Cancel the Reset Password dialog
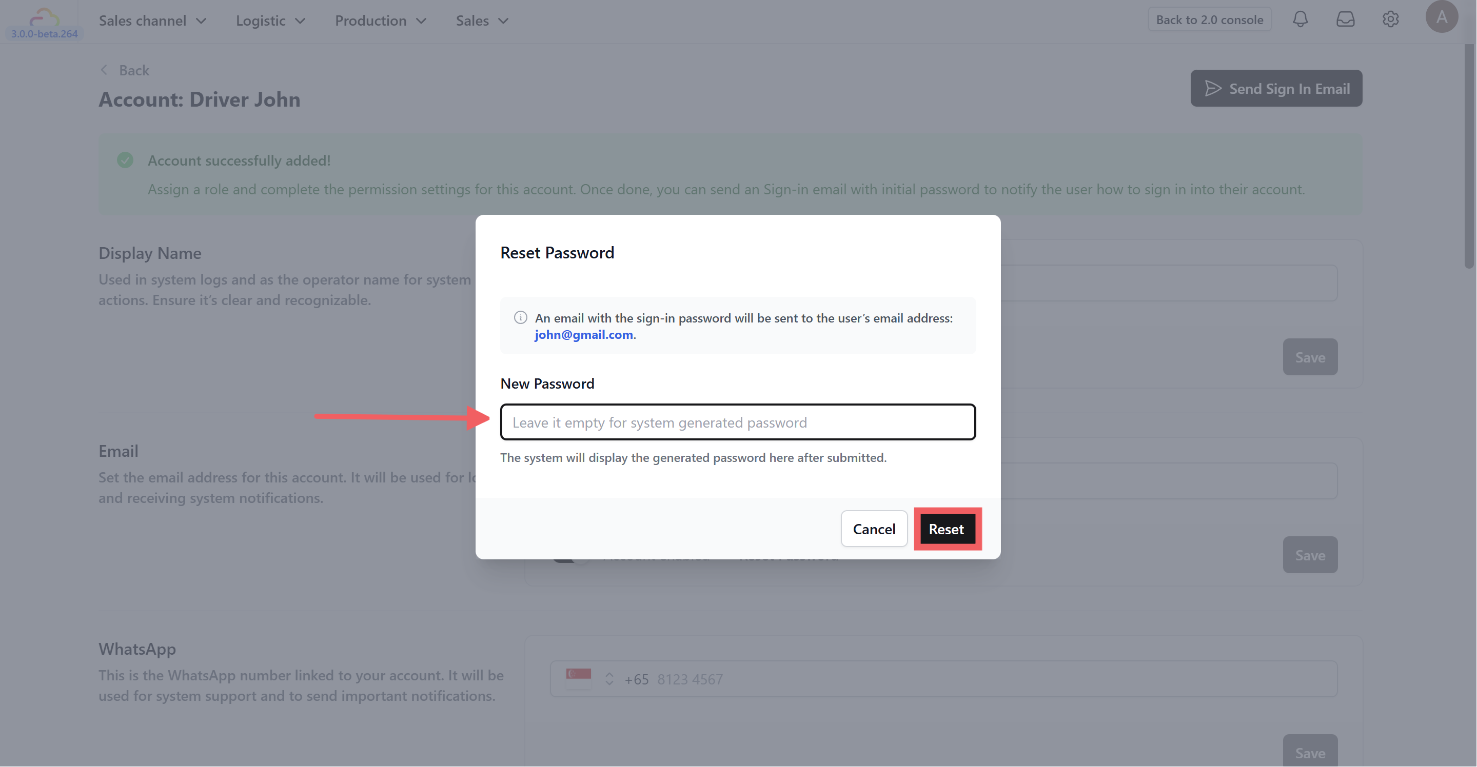Screen dimensions: 1477x767 coord(873,529)
